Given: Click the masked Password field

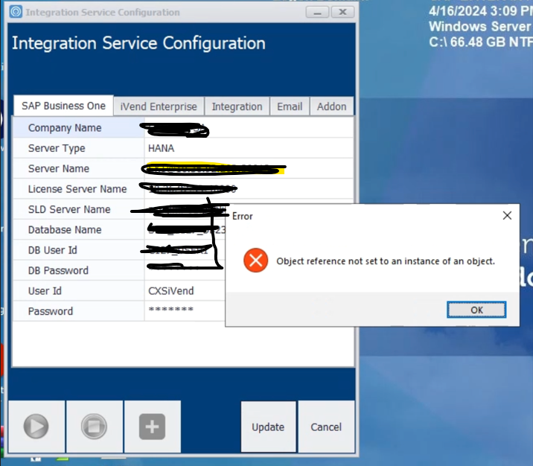Looking at the screenshot, I should click(x=185, y=311).
